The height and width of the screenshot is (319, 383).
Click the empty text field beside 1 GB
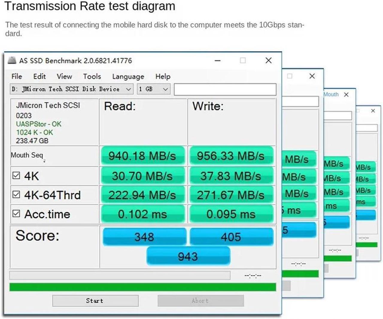pos(225,89)
